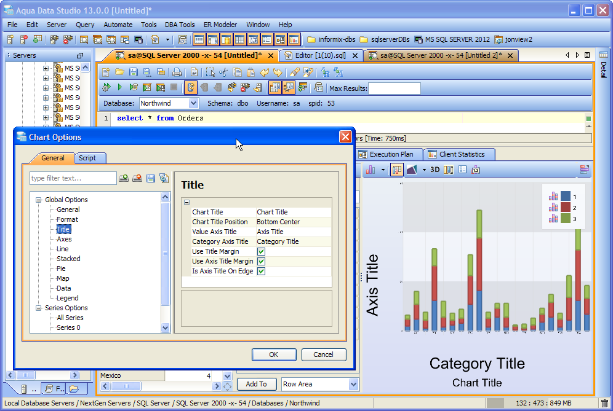This screenshot has width=613, height=411.
Task: Select the Axes item in the options tree
Action: (x=64, y=239)
